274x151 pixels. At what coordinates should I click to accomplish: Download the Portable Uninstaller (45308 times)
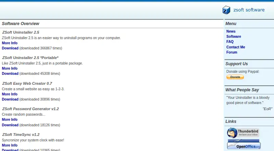pos(10,73)
